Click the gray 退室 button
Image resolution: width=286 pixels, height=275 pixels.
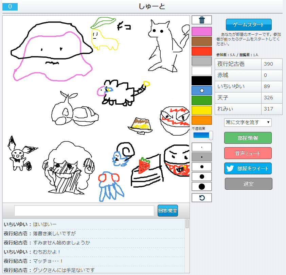[x=248, y=184]
